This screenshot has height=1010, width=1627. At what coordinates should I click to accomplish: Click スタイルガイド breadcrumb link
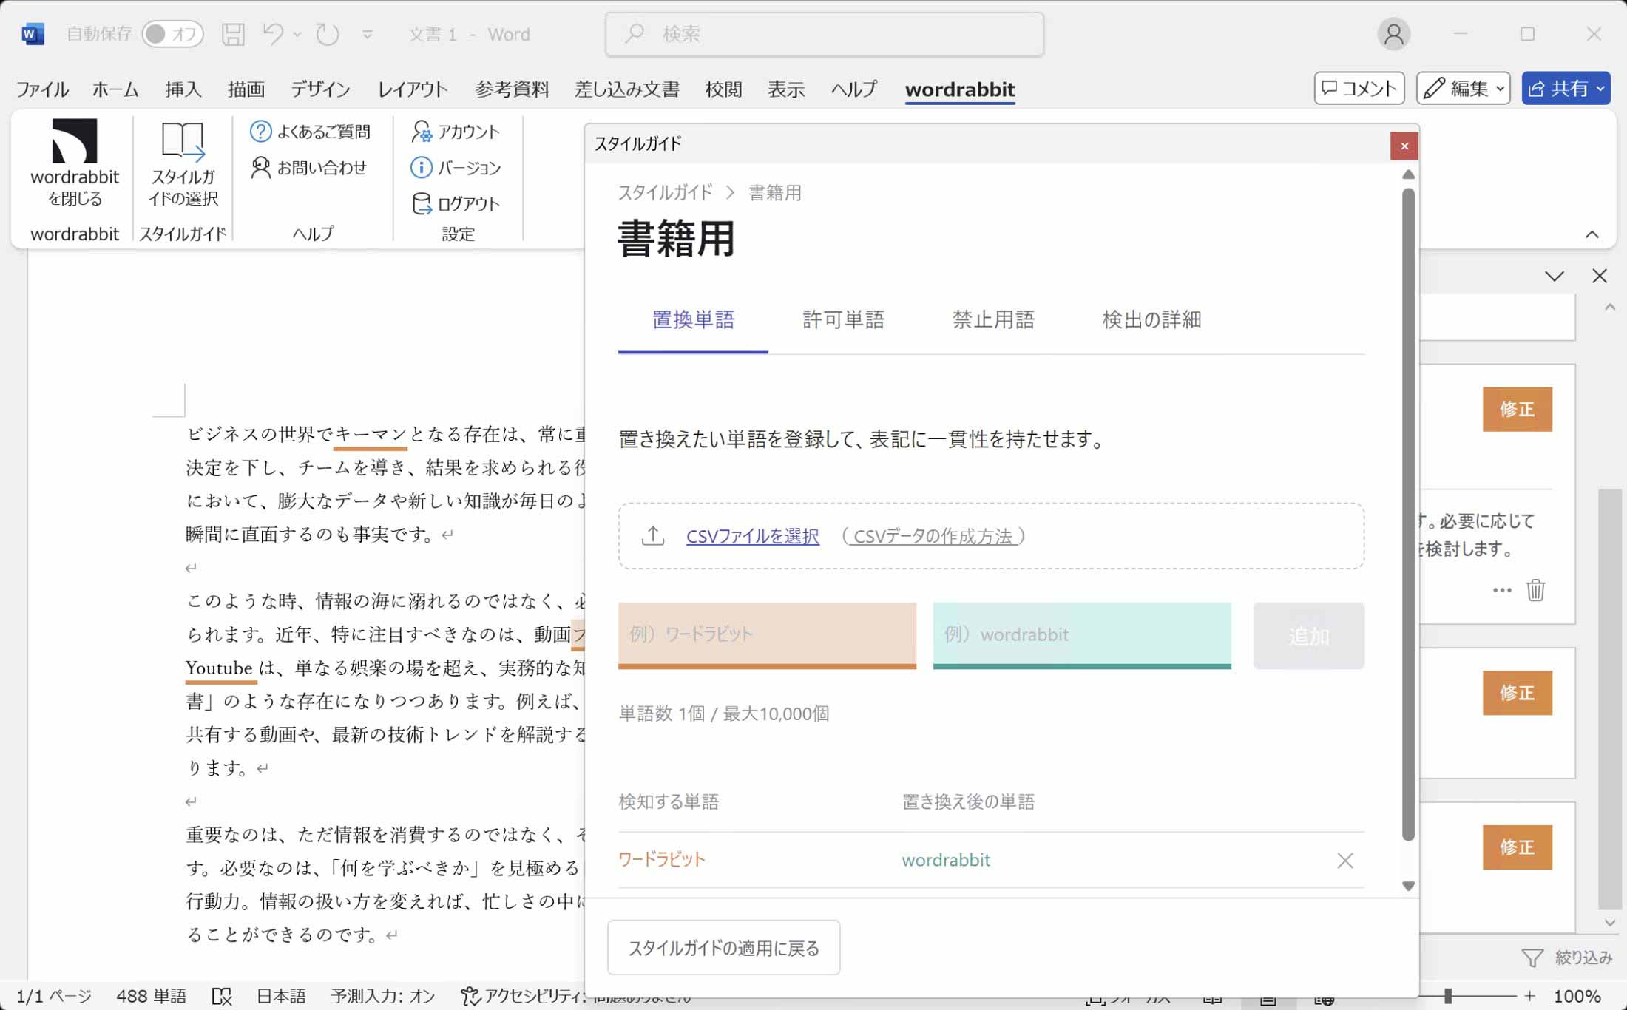665,193
